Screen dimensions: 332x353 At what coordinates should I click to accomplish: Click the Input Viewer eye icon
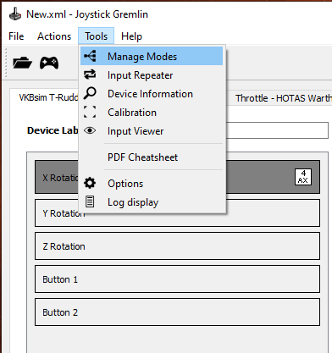click(x=90, y=130)
